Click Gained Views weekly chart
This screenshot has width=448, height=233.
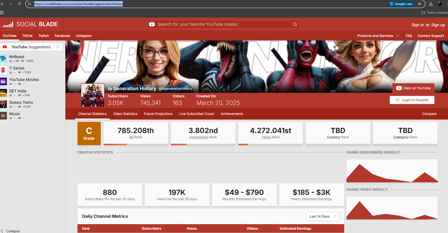click(392, 208)
